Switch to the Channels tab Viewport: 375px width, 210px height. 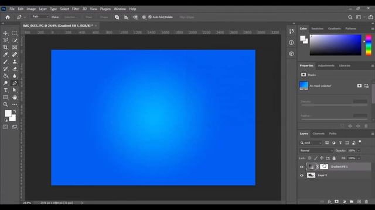(318, 134)
